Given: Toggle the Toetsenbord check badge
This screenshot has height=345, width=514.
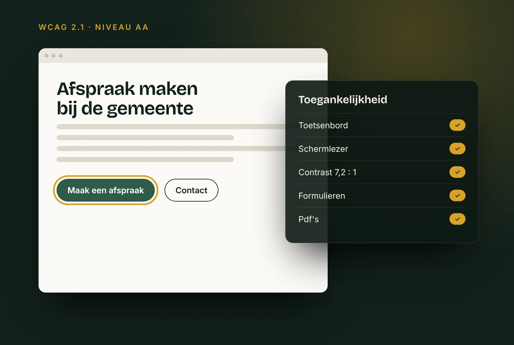Looking at the screenshot, I should (457, 125).
